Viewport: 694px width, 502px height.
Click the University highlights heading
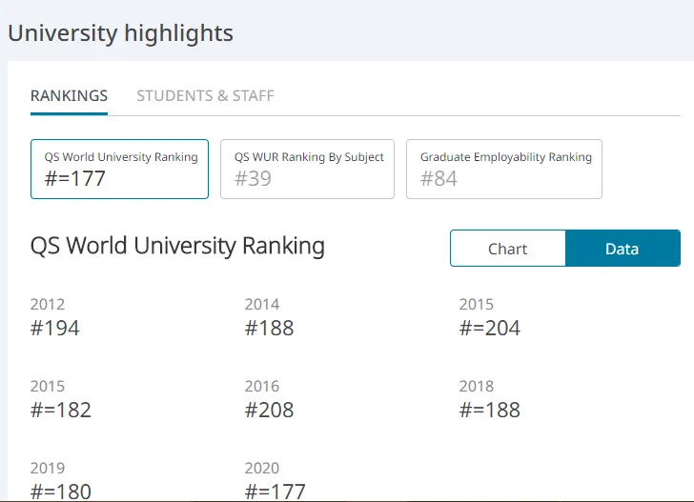click(120, 33)
